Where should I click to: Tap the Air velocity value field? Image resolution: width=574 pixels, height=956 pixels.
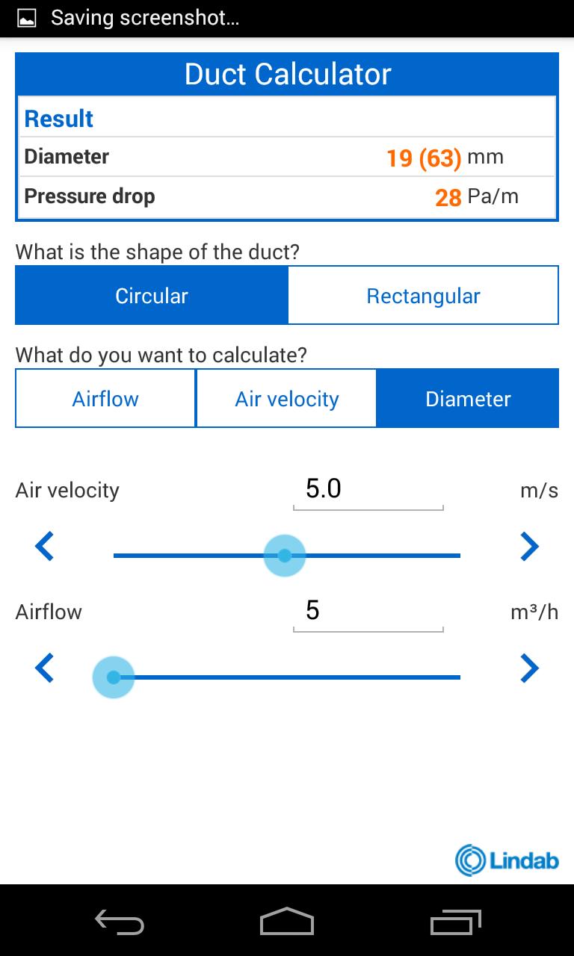[x=368, y=489]
